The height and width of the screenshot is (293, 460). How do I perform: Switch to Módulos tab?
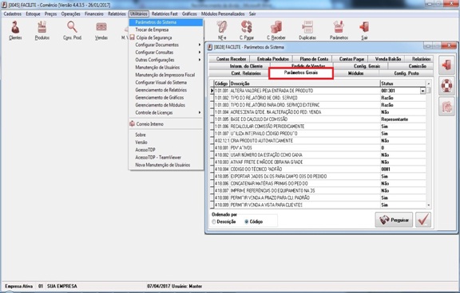pos(355,73)
